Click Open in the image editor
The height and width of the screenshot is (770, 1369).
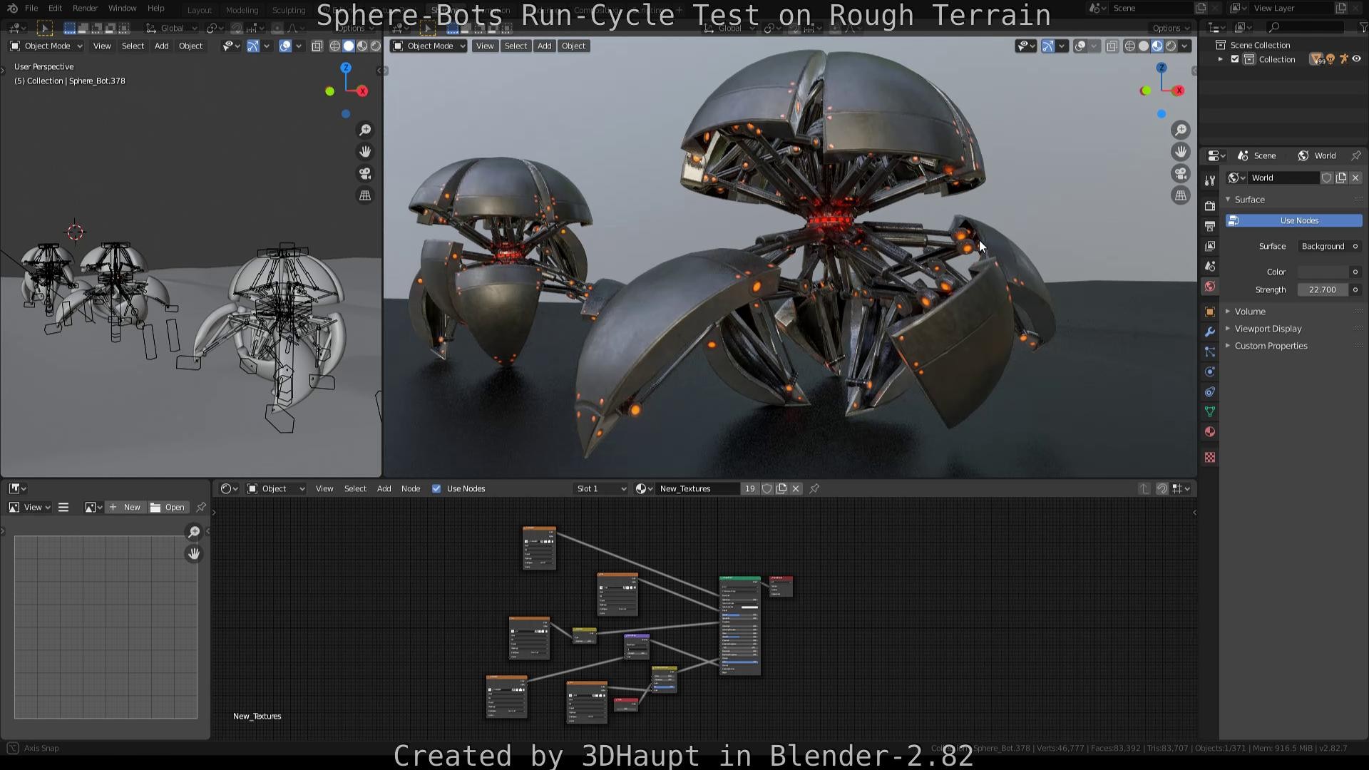coord(173,507)
